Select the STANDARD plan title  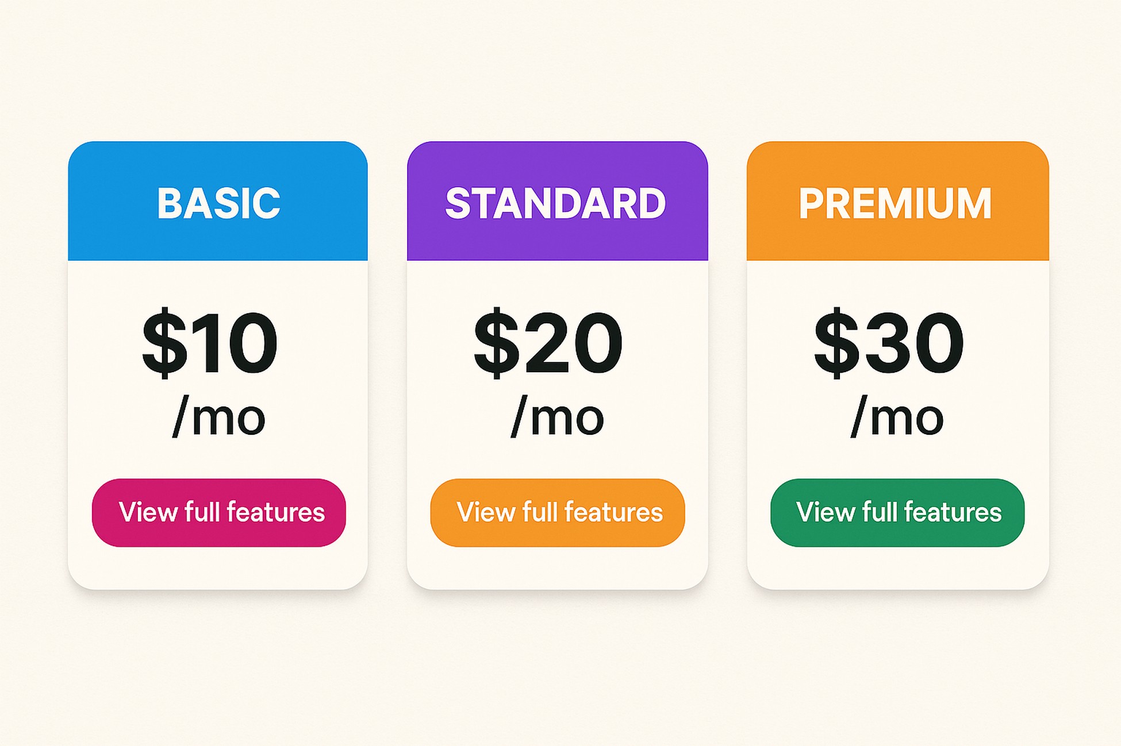(555, 203)
